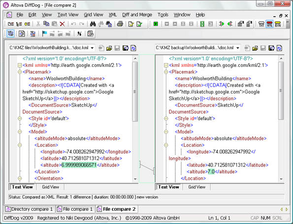
Task: Reload the right pane file
Action: click(279, 48)
